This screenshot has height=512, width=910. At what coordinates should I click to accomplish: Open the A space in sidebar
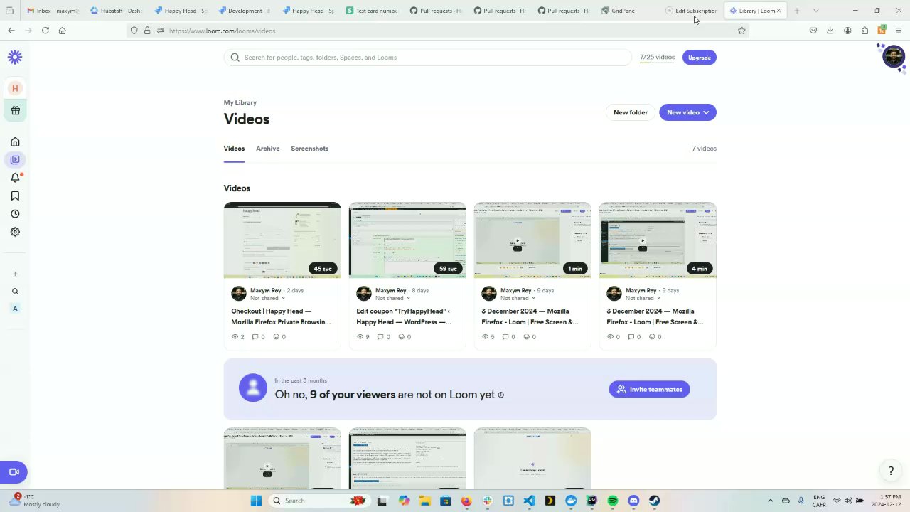[x=15, y=309]
